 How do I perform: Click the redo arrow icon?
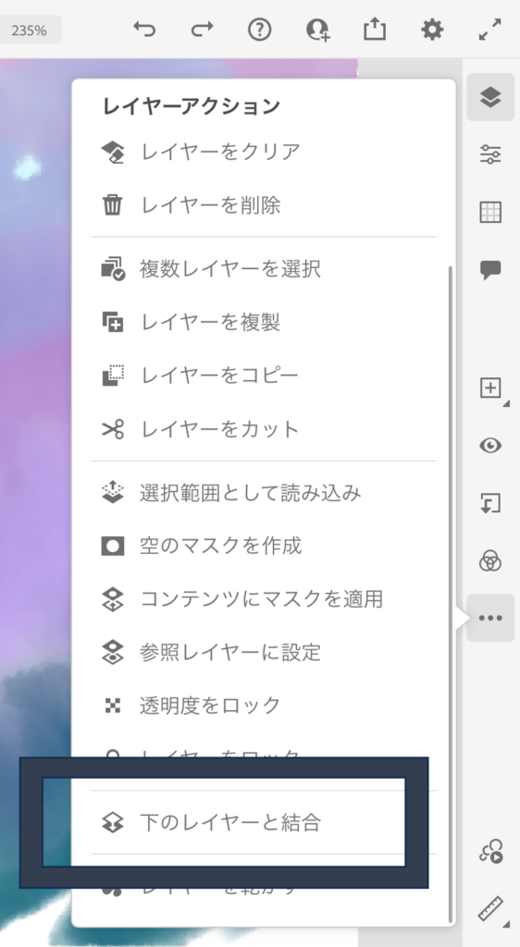tap(202, 29)
